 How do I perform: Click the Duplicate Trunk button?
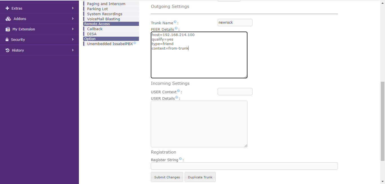point(200,177)
